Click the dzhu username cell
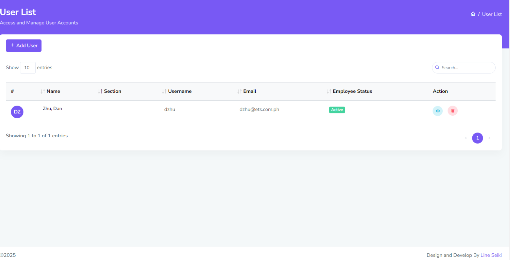The width and height of the screenshot is (510, 260). [x=170, y=109]
